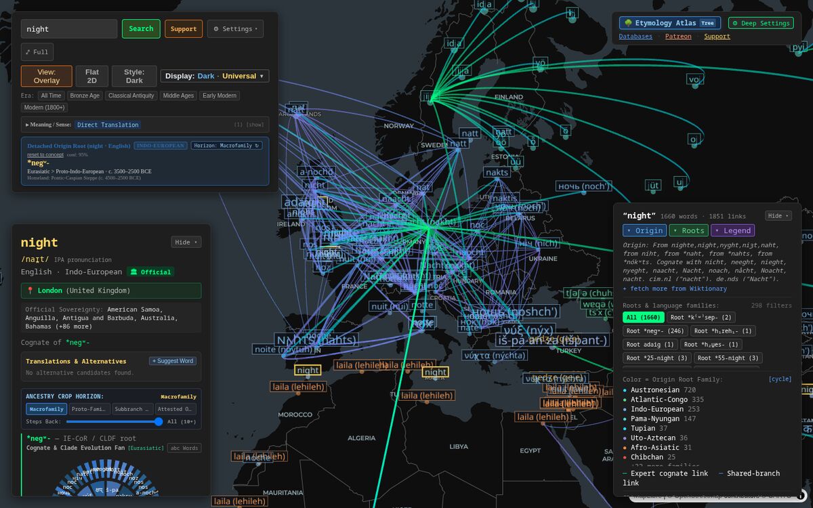Open Deep Settings gear button

[x=761, y=23]
